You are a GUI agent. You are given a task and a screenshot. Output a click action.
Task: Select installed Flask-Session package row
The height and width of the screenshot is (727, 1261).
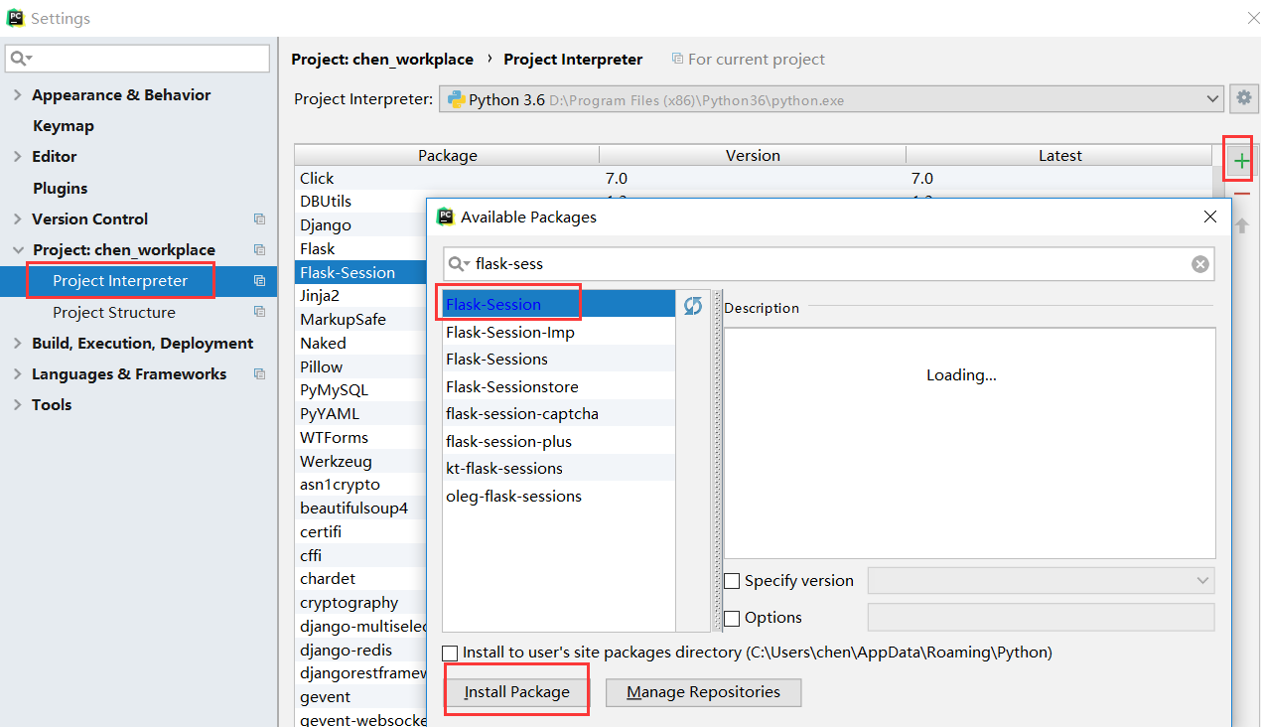coord(361,272)
